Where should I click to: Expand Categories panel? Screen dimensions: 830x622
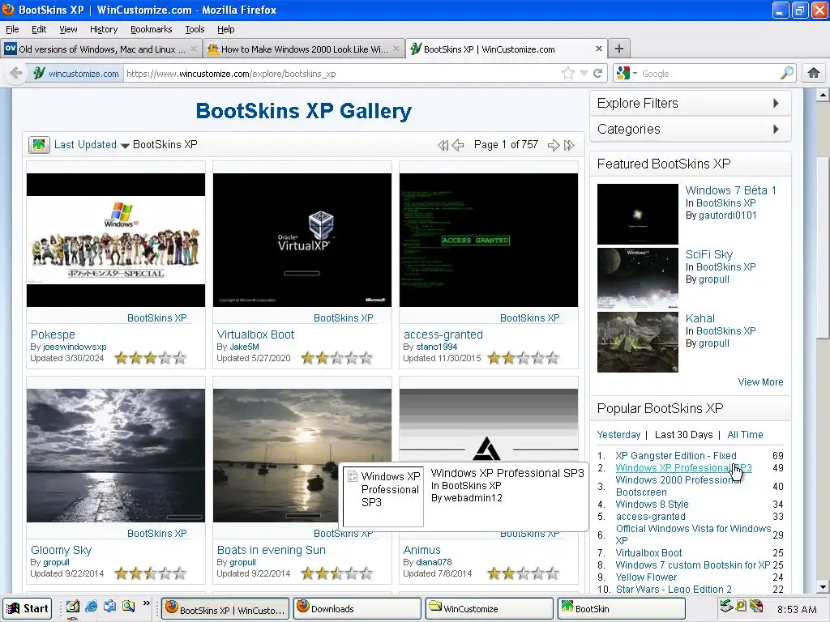(691, 129)
